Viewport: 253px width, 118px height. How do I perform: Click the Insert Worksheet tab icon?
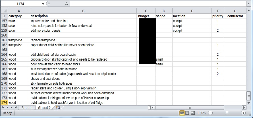tap(58, 108)
